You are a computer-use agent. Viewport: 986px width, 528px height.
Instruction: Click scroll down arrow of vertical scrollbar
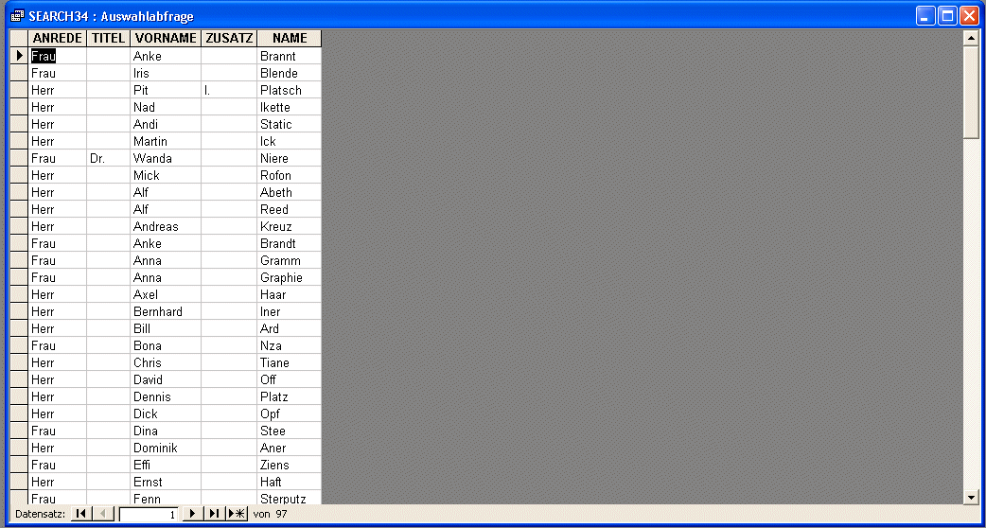tap(971, 497)
